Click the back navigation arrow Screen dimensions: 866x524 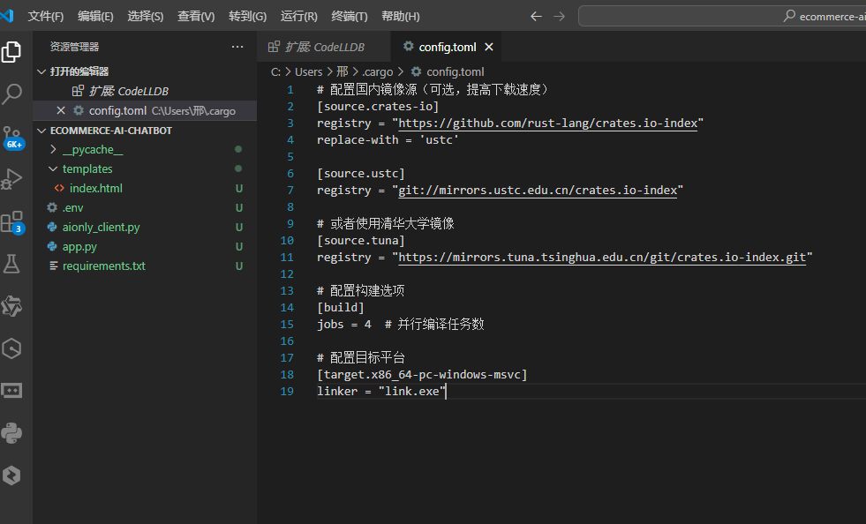[x=536, y=16]
